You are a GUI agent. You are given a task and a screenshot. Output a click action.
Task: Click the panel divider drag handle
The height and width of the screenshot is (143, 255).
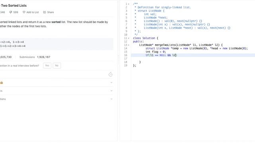pyautogui.click(x=119, y=59)
